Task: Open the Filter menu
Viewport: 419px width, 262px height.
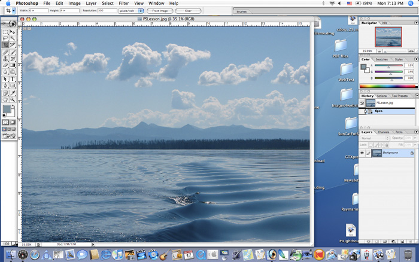Action: [123, 3]
